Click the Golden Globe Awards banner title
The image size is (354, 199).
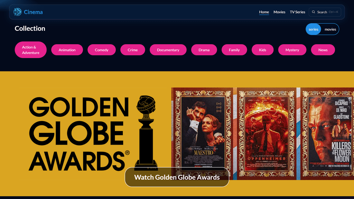[x=79, y=134]
